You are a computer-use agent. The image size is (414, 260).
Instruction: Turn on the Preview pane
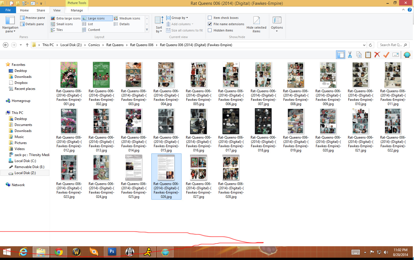pos(32,18)
